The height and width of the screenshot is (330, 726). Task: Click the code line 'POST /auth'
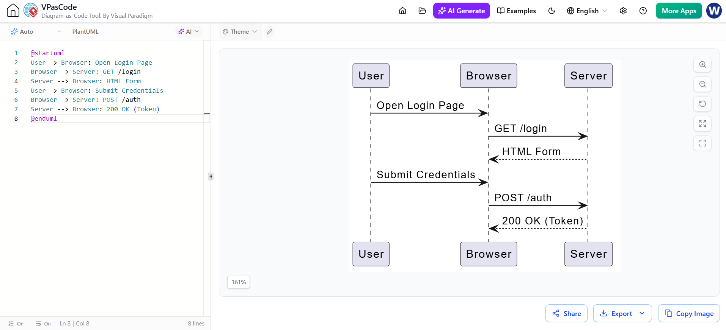tap(86, 100)
